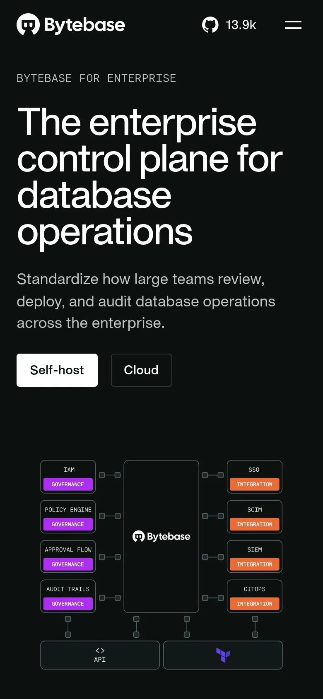The height and width of the screenshot is (699, 323).
Task: Click the orange INTEGRATION tag under SSO
Action: point(255,484)
